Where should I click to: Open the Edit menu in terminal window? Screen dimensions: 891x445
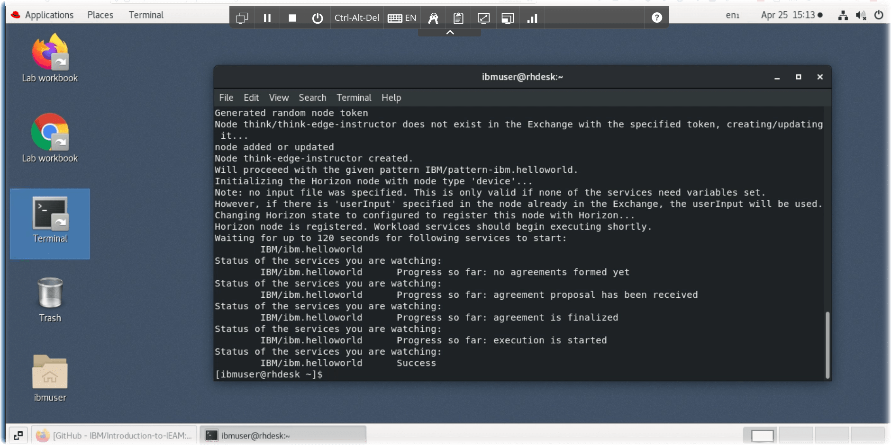coord(251,98)
